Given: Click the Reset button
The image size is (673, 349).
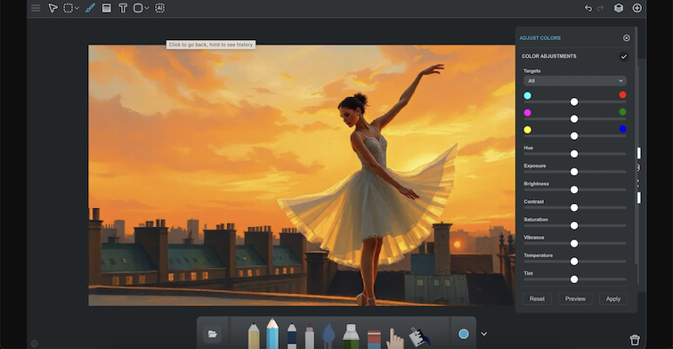Looking at the screenshot, I should click(537, 299).
